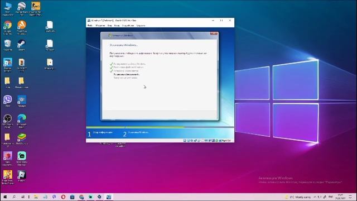Viewport: 357px width, 201px height.
Task: Open the Google Earth Pro shortcut
Action: (x=22, y=9)
